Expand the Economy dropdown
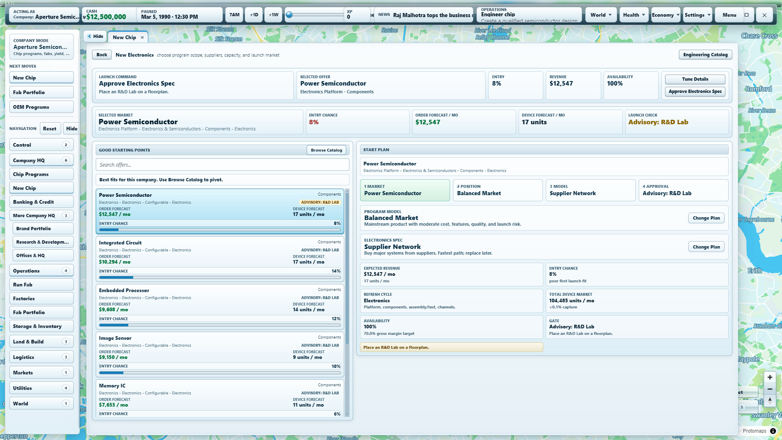This screenshot has height=440, width=782. pyautogui.click(x=666, y=15)
